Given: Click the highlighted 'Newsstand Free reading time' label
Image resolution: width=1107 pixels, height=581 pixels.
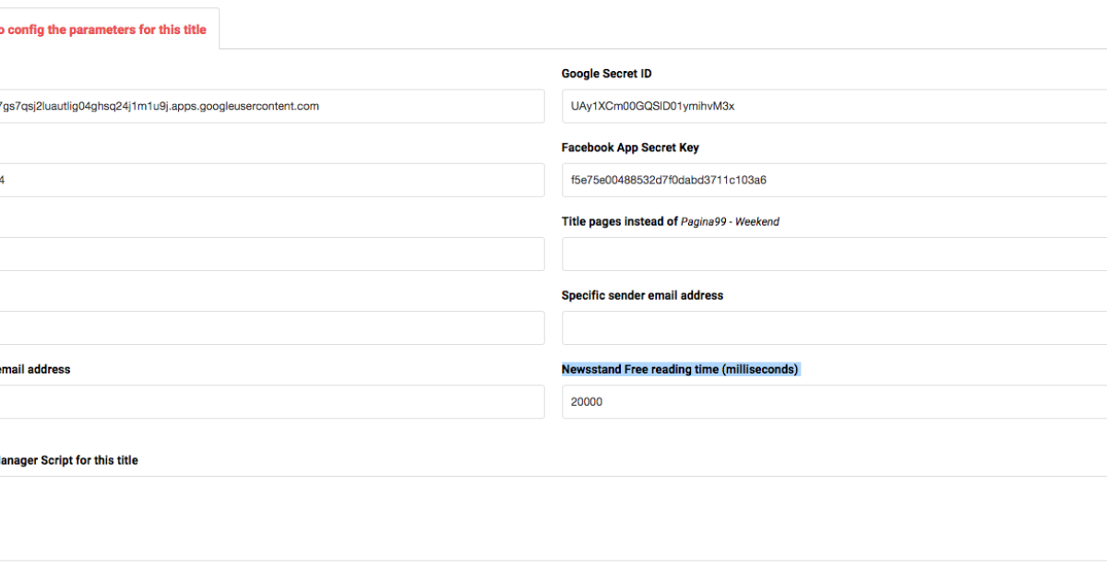Looking at the screenshot, I should pyautogui.click(x=680, y=369).
